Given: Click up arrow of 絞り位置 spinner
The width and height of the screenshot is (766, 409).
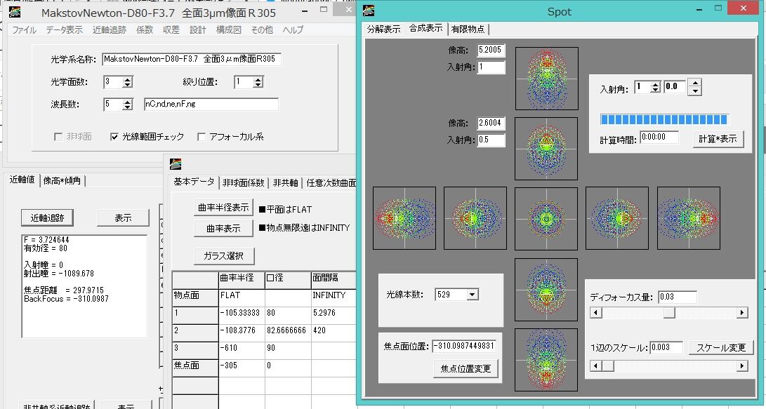Looking at the screenshot, I should pyautogui.click(x=258, y=79).
